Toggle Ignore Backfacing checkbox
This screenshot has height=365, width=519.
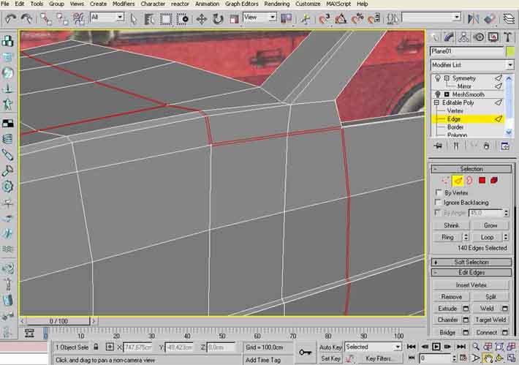438,203
